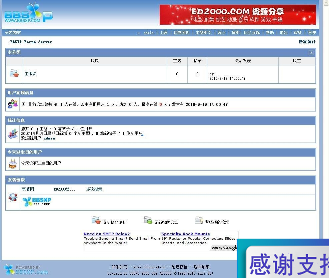The height and width of the screenshot is (278, 329).
Task: Click the Ads by Google label
Action: 224,248
